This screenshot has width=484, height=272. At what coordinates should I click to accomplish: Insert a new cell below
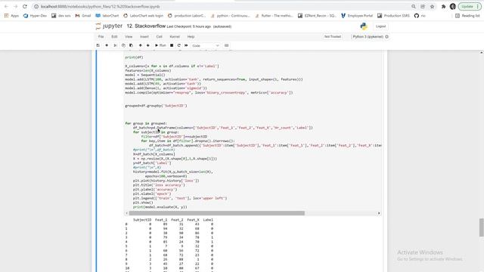click(x=107, y=45)
